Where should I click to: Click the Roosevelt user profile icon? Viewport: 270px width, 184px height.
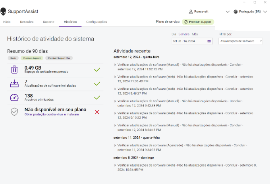coord(191,12)
